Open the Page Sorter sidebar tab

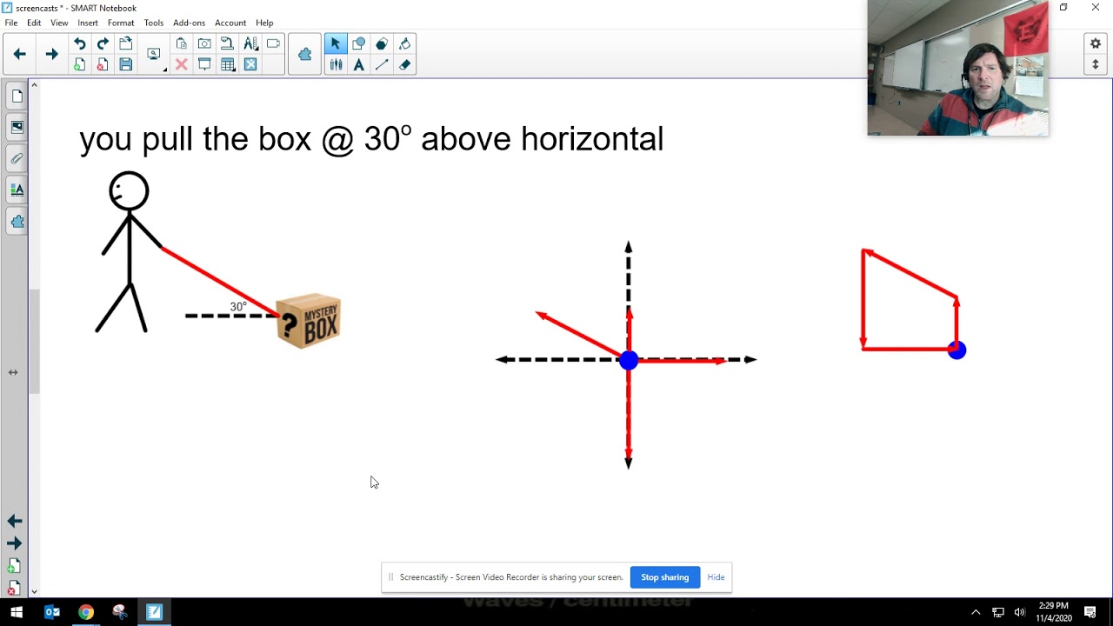coord(17,96)
